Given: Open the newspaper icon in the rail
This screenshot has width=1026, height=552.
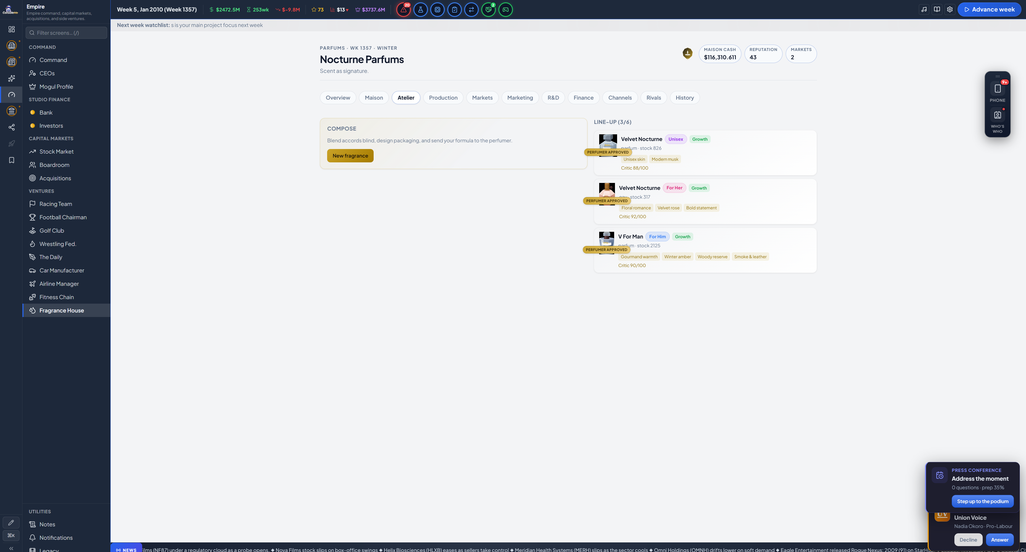Looking at the screenshot, I should (x=11, y=62).
